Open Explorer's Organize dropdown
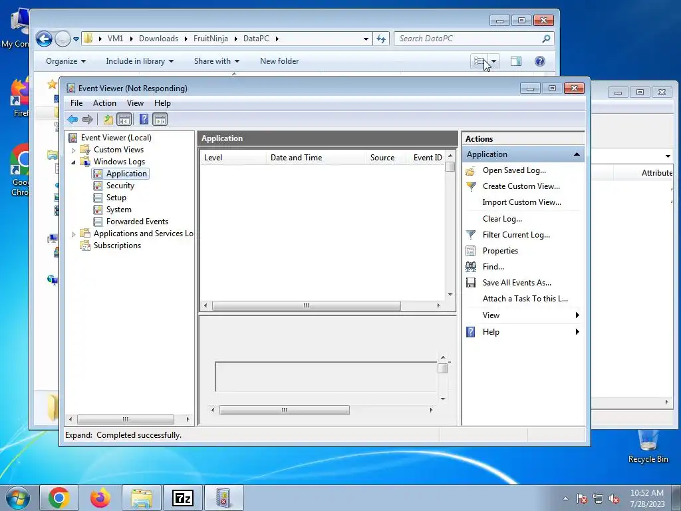Screen dimensions: 681x511 (66, 61)
